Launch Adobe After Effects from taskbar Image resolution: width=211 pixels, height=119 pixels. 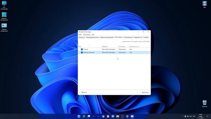coord(98,116)
